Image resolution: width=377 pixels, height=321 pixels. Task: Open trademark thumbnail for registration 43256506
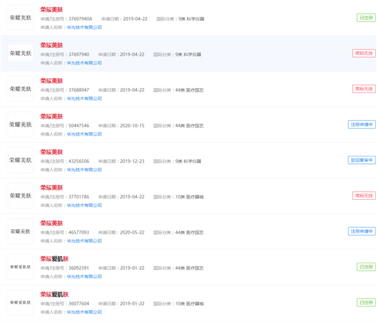pyautogui.click(x=21, y=160)
